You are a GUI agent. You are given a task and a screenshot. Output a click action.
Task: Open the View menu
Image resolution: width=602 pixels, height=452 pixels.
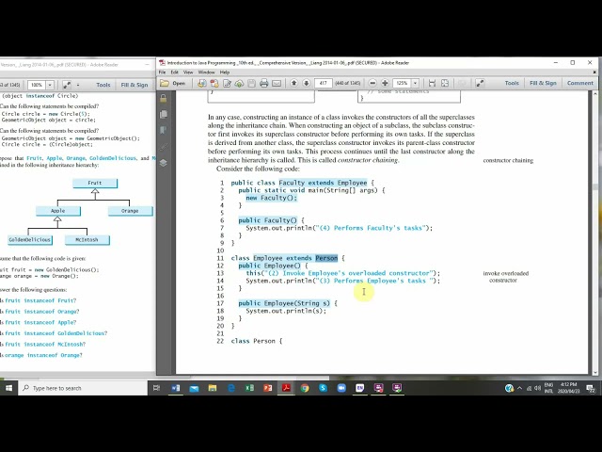[x=188, y=73]
